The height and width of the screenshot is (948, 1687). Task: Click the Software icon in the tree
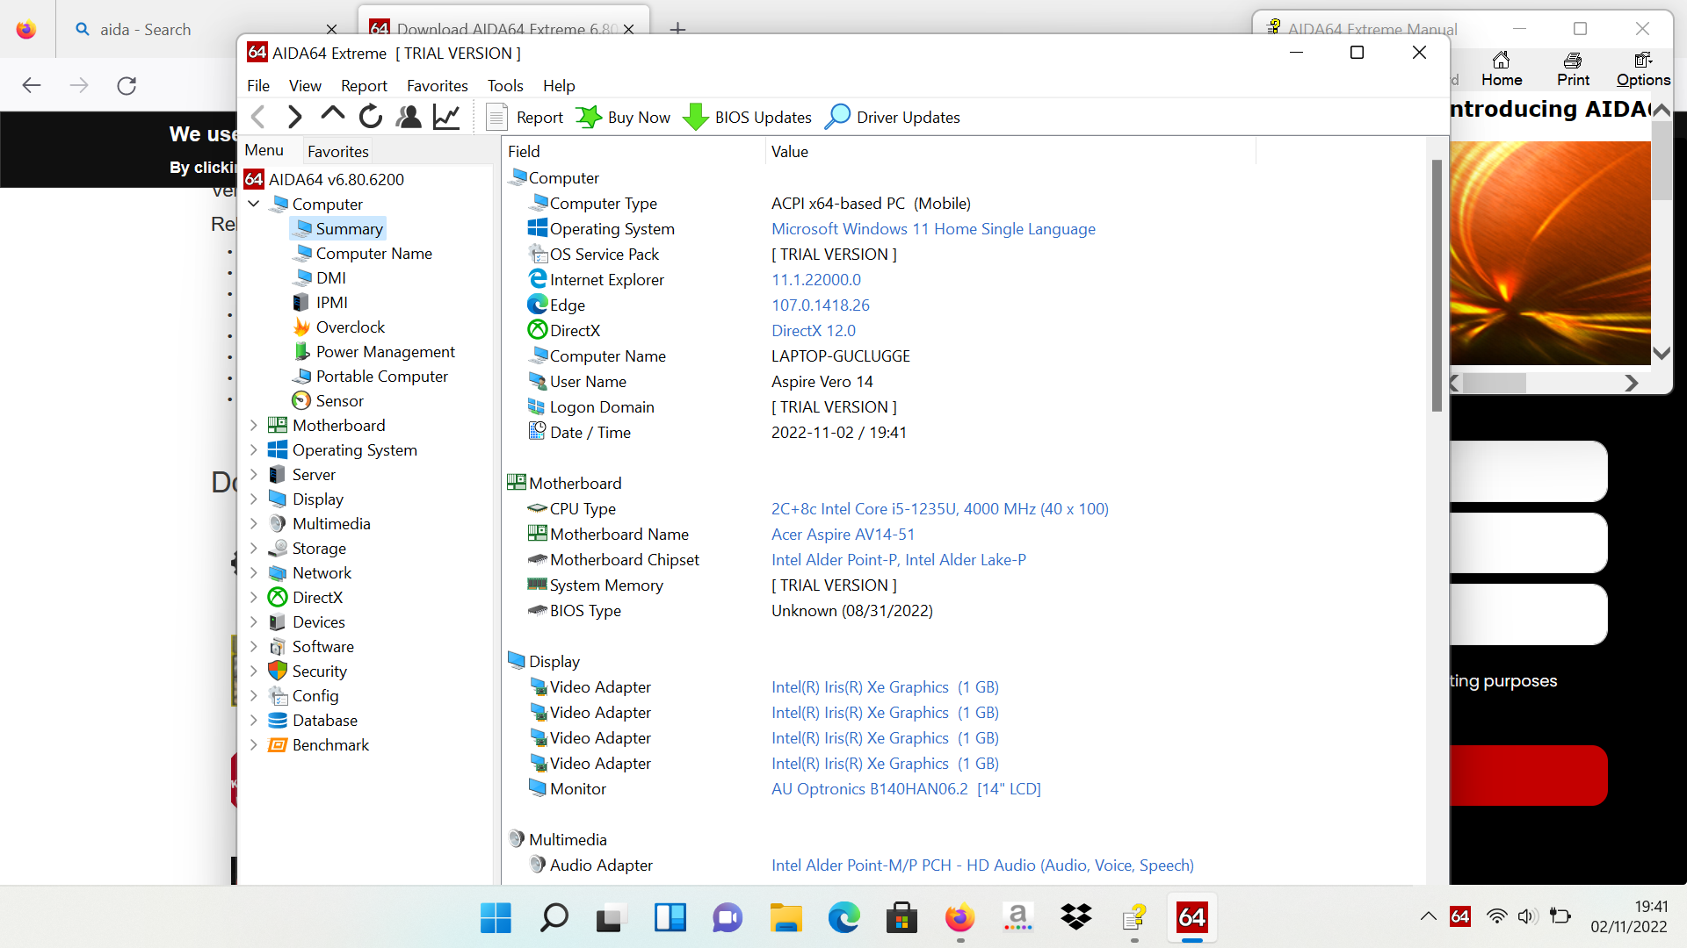(278, 646)
